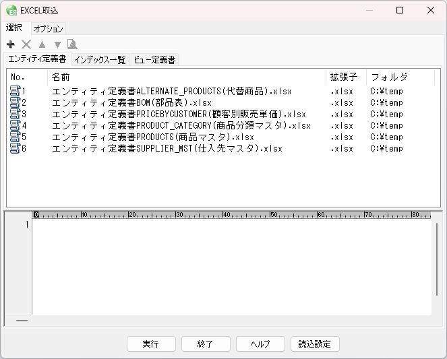
Task: Click the .xlsx extension cell of BOM row
Action: 342,103
